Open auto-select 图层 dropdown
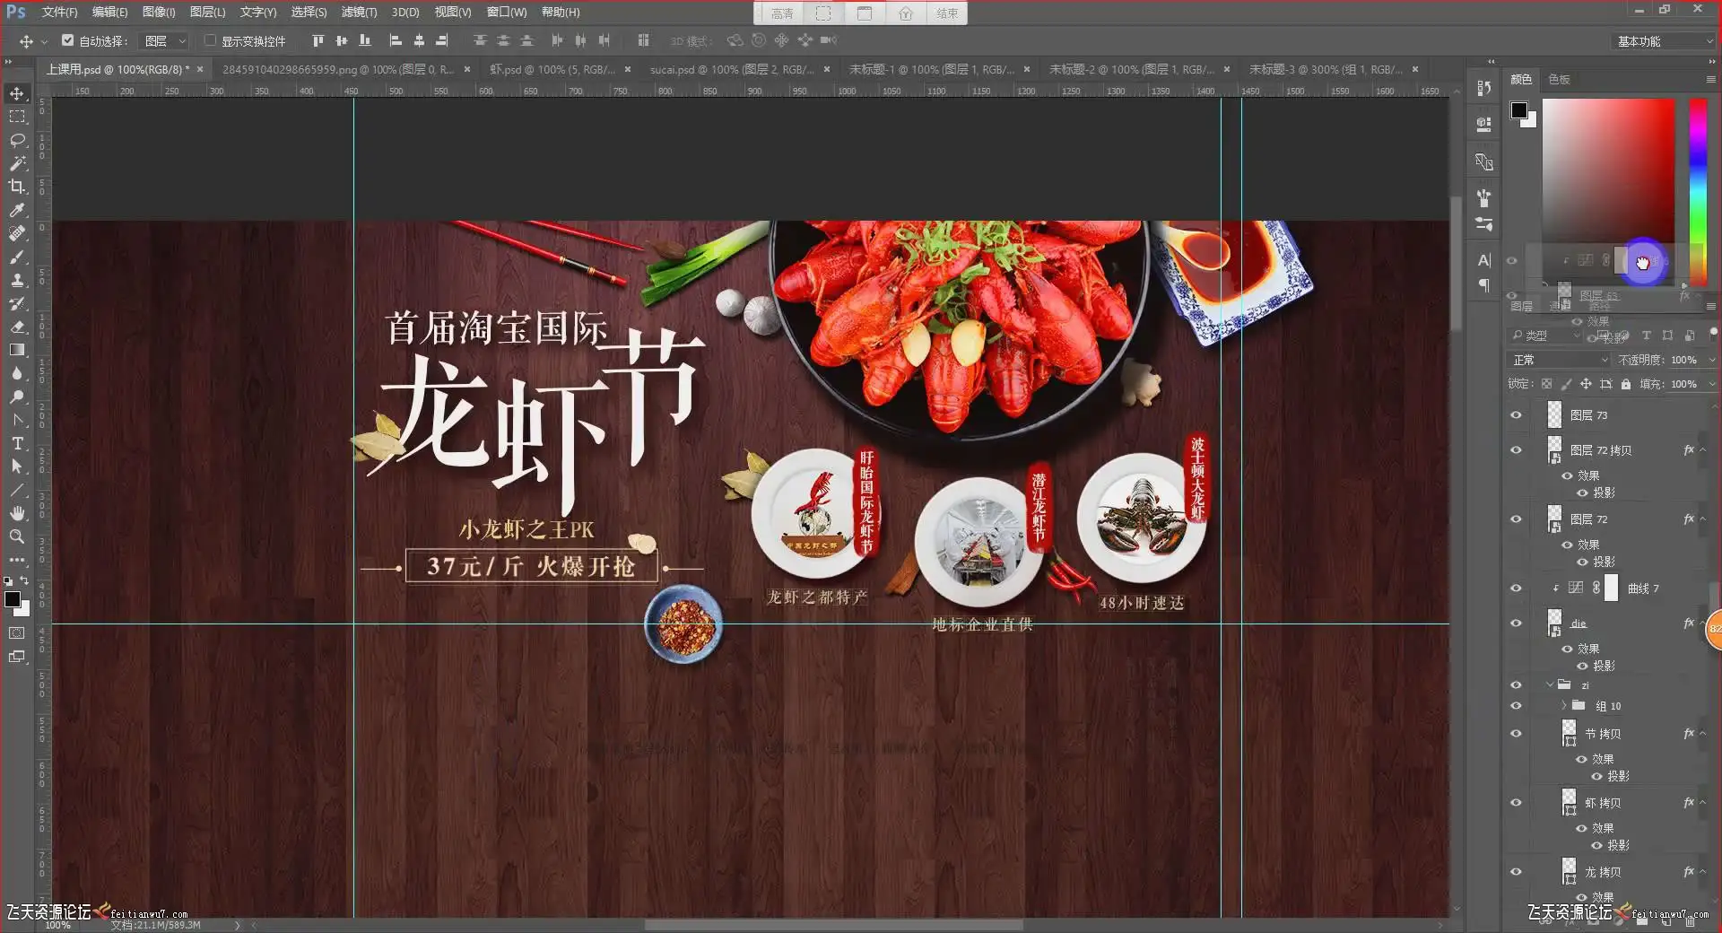Viewport: 1722px width, 933px height. point(165,41)
